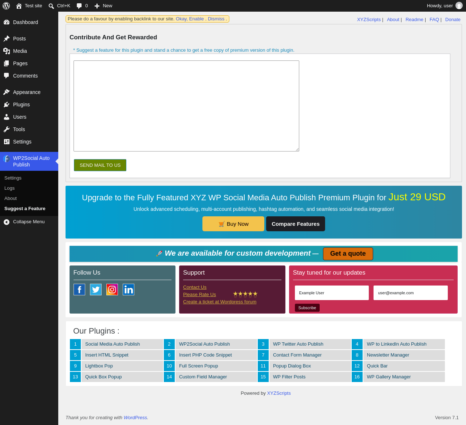This screenshot has width=466, height=425.
Task: Click the Users icon in sidebar
Action: click(7, 117)
